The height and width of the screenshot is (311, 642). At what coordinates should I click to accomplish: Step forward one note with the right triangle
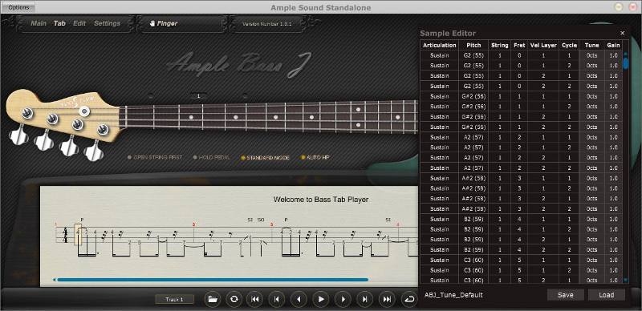343,299
